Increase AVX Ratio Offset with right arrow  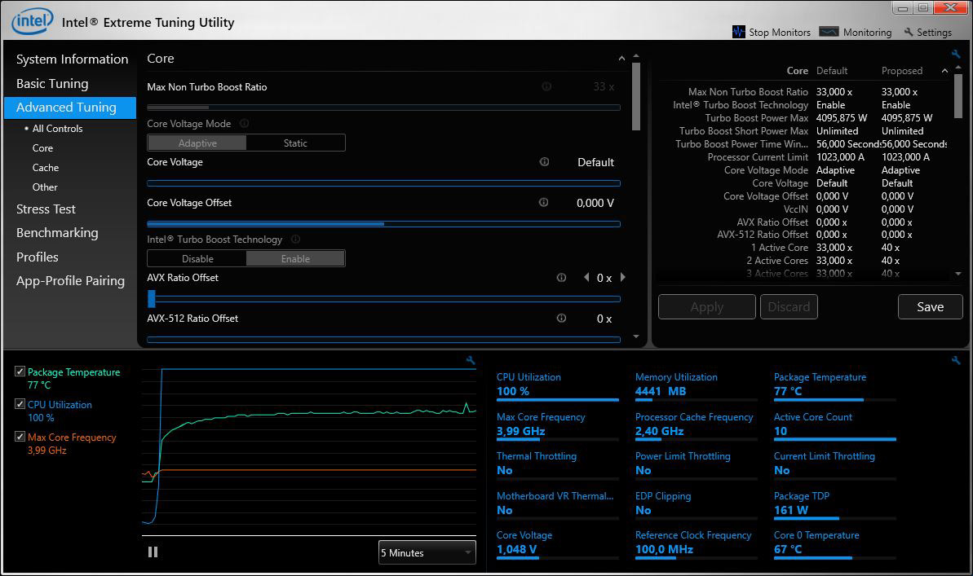tap(623, 278)
